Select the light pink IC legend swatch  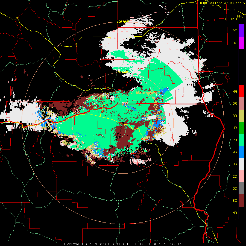pyautogui.click(x=241, y=176)
